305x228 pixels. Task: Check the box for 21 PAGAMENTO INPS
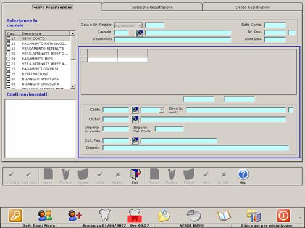(9, 59)
